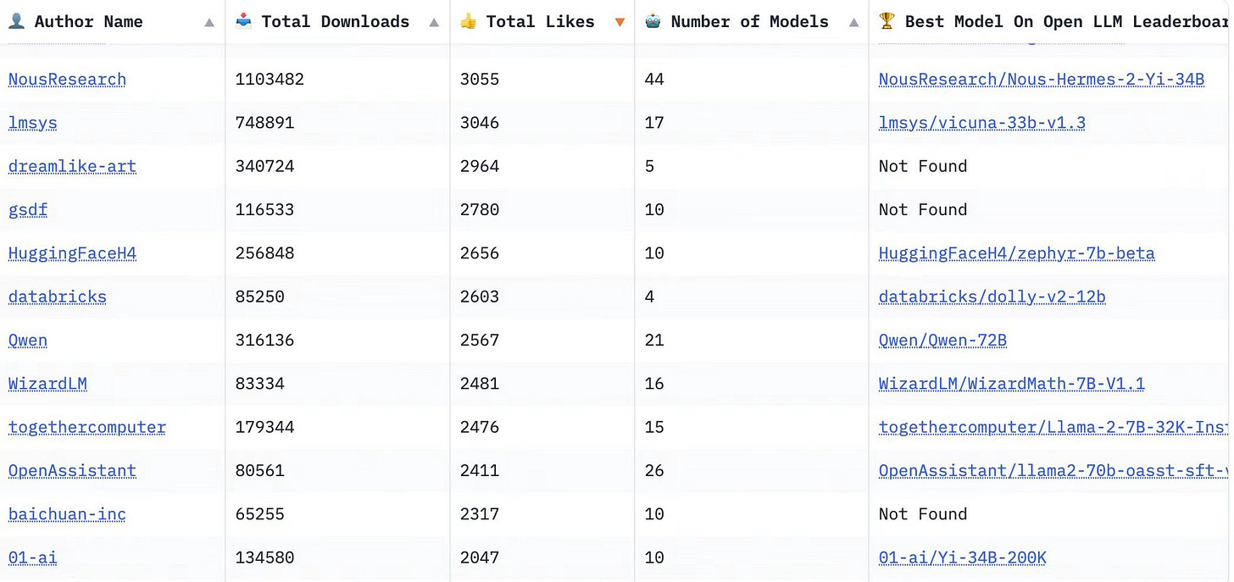The height and width of the screenshot is (582, 1234).
Task: Click the Best Model On Open LLM header
Action: click(1068, 22)
